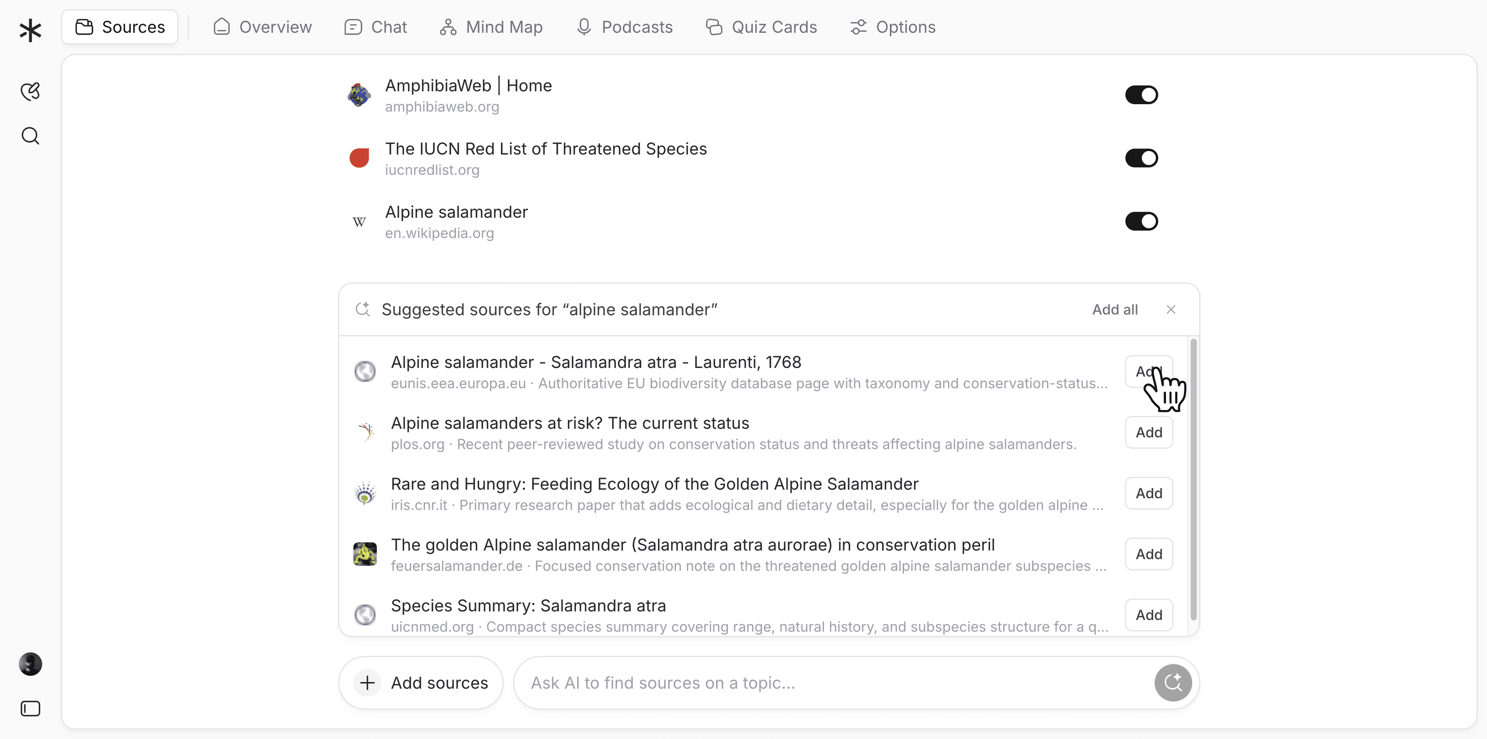Open AmphibiaWeb | Home source

coord(468,85)
